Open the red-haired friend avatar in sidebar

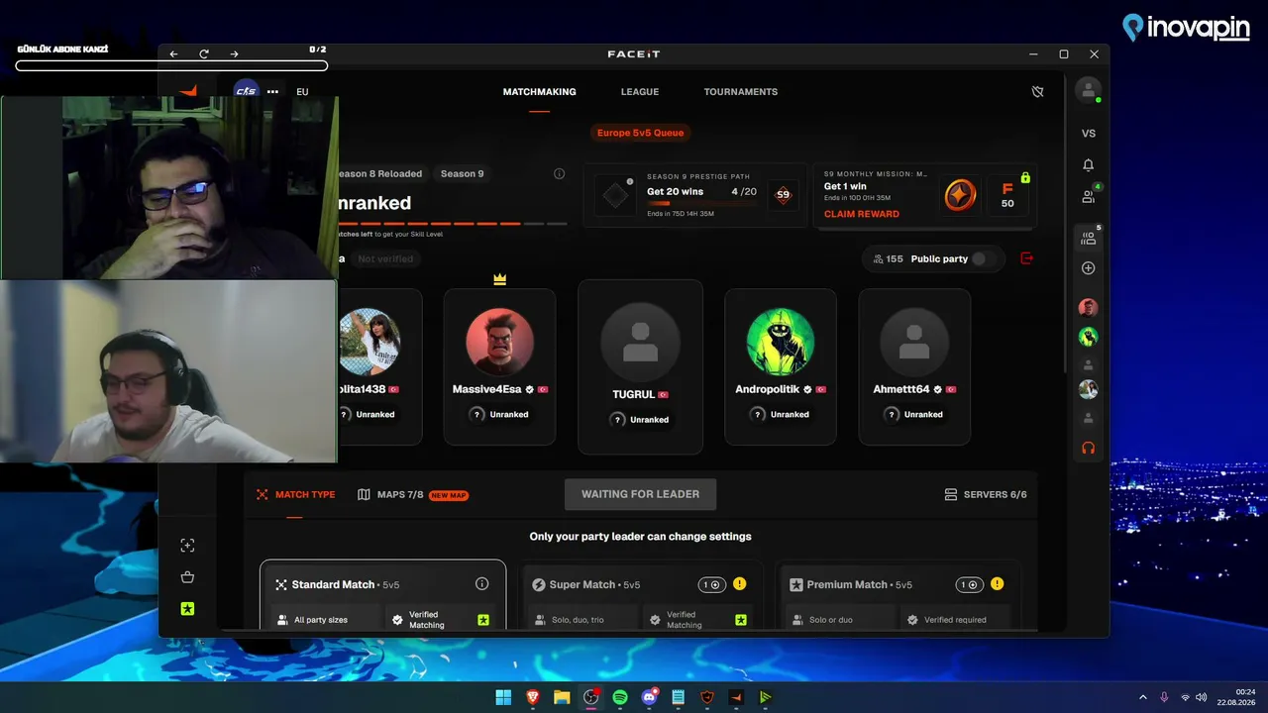[1089, 308]
